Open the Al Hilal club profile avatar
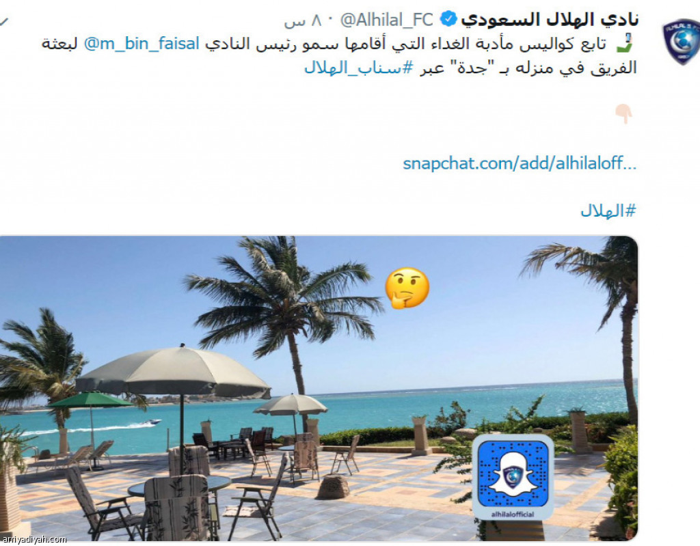The width and height of the screenshot is (700, 546). [x=681, y=41]
